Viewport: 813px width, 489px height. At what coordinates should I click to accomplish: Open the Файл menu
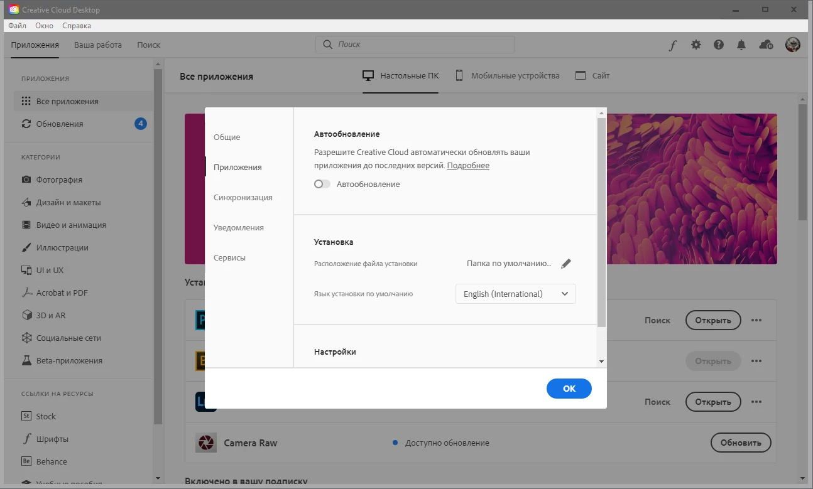(x=18, y=26)
